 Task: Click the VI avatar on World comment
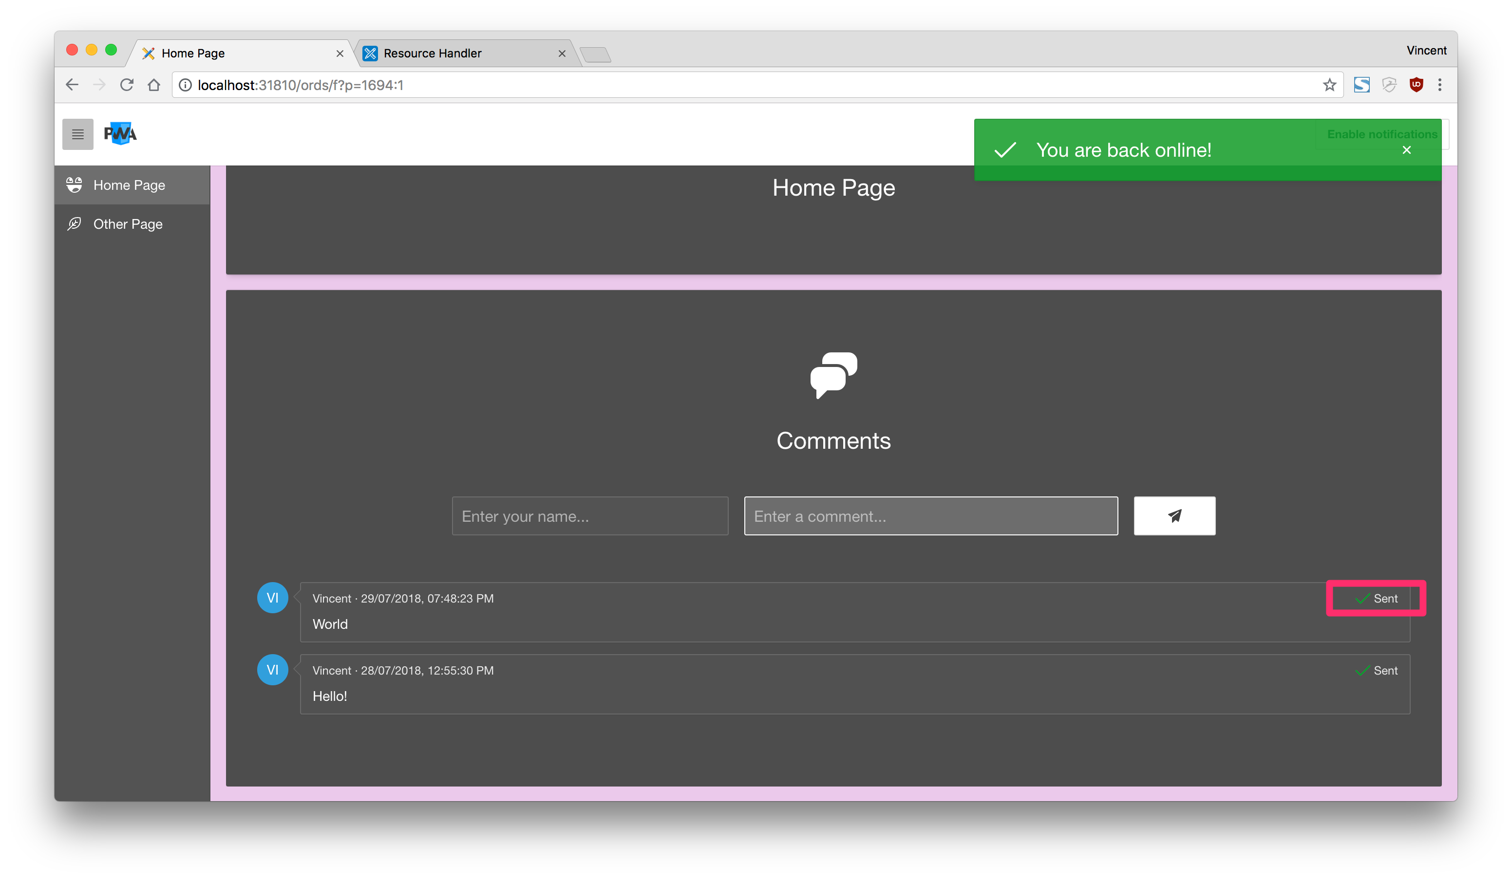click(x=272, y=598)
